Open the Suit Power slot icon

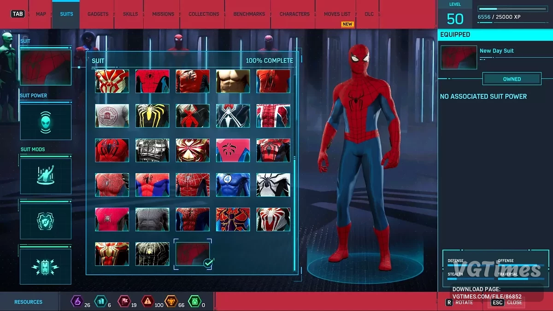(46, 122)
